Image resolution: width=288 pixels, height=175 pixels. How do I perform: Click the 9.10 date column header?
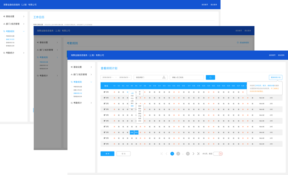coord(155,86)
